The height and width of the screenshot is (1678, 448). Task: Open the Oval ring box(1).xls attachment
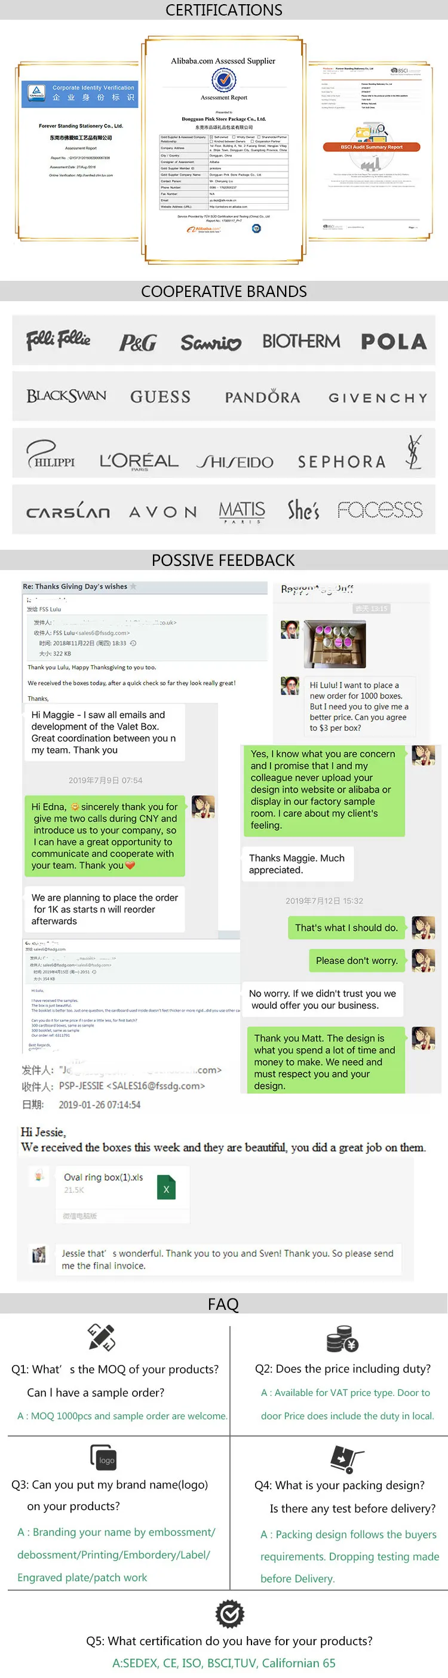tap(104, 1178)
